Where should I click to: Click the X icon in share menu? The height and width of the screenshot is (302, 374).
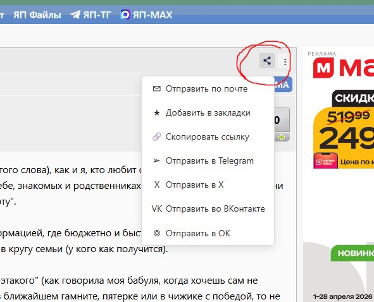(x=157, y=184)
